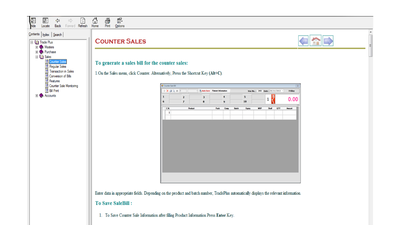
Task: Open the Features topic
Action: pos(55,81)
